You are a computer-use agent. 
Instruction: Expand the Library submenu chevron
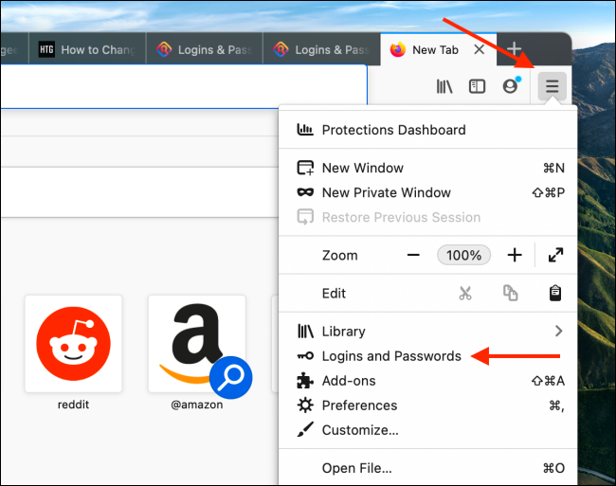558,331
